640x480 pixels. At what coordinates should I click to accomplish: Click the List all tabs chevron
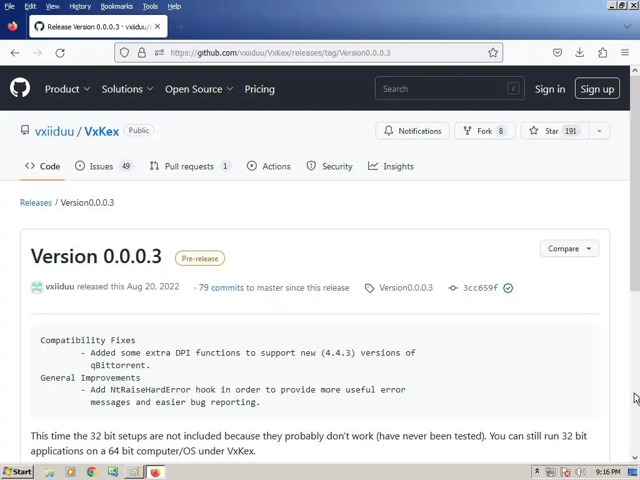click(627, 26)
